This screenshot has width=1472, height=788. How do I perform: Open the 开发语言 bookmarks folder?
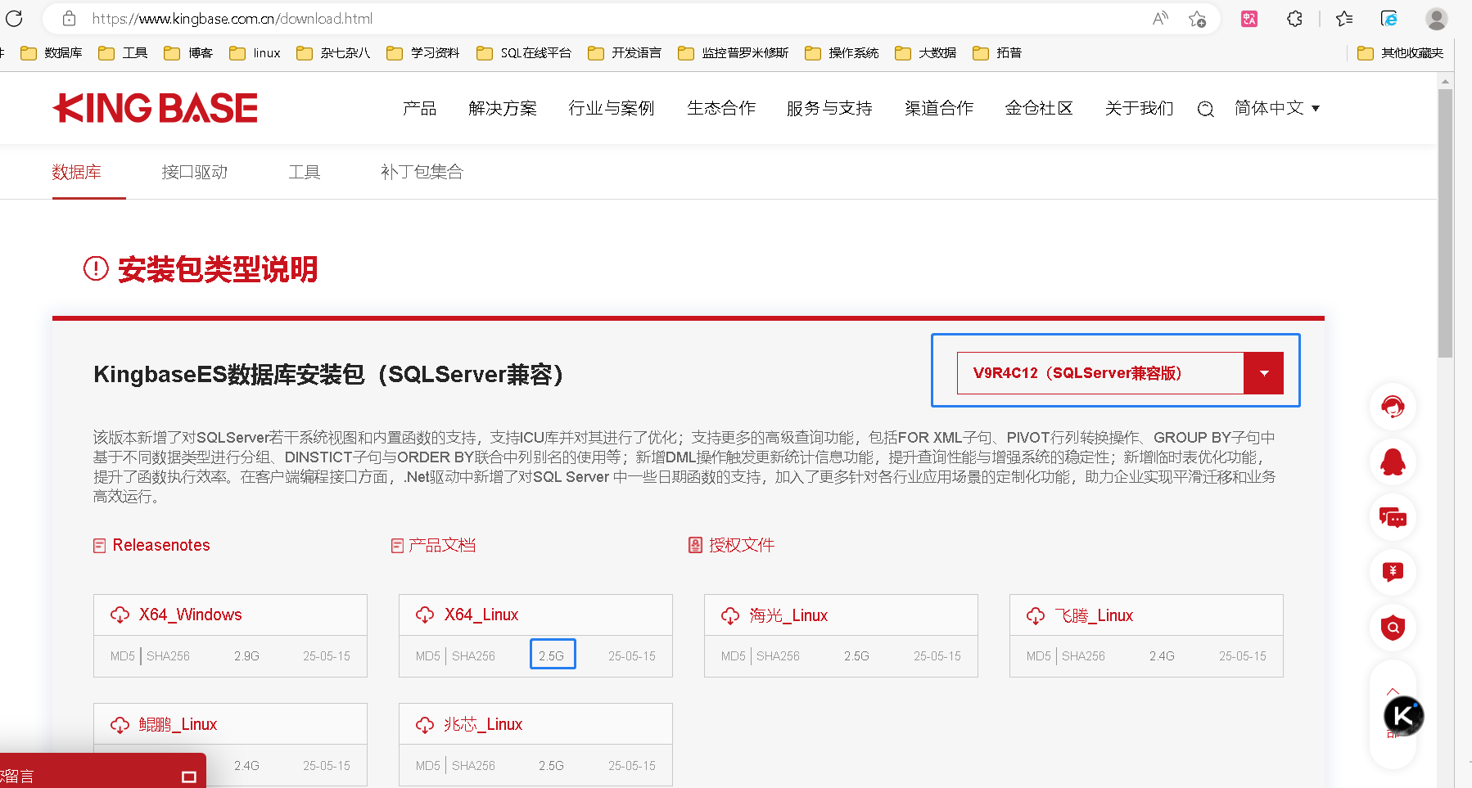[625, 53]
